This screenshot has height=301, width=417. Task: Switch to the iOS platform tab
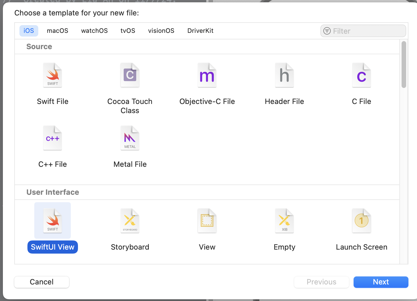29,31
